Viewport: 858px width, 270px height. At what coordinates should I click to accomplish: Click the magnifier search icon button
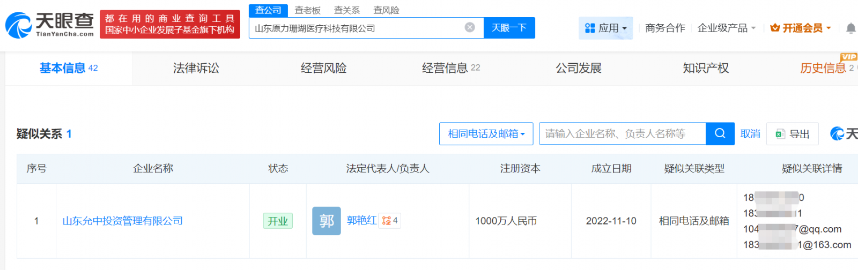pyautogui.click(x=720, y=133)
